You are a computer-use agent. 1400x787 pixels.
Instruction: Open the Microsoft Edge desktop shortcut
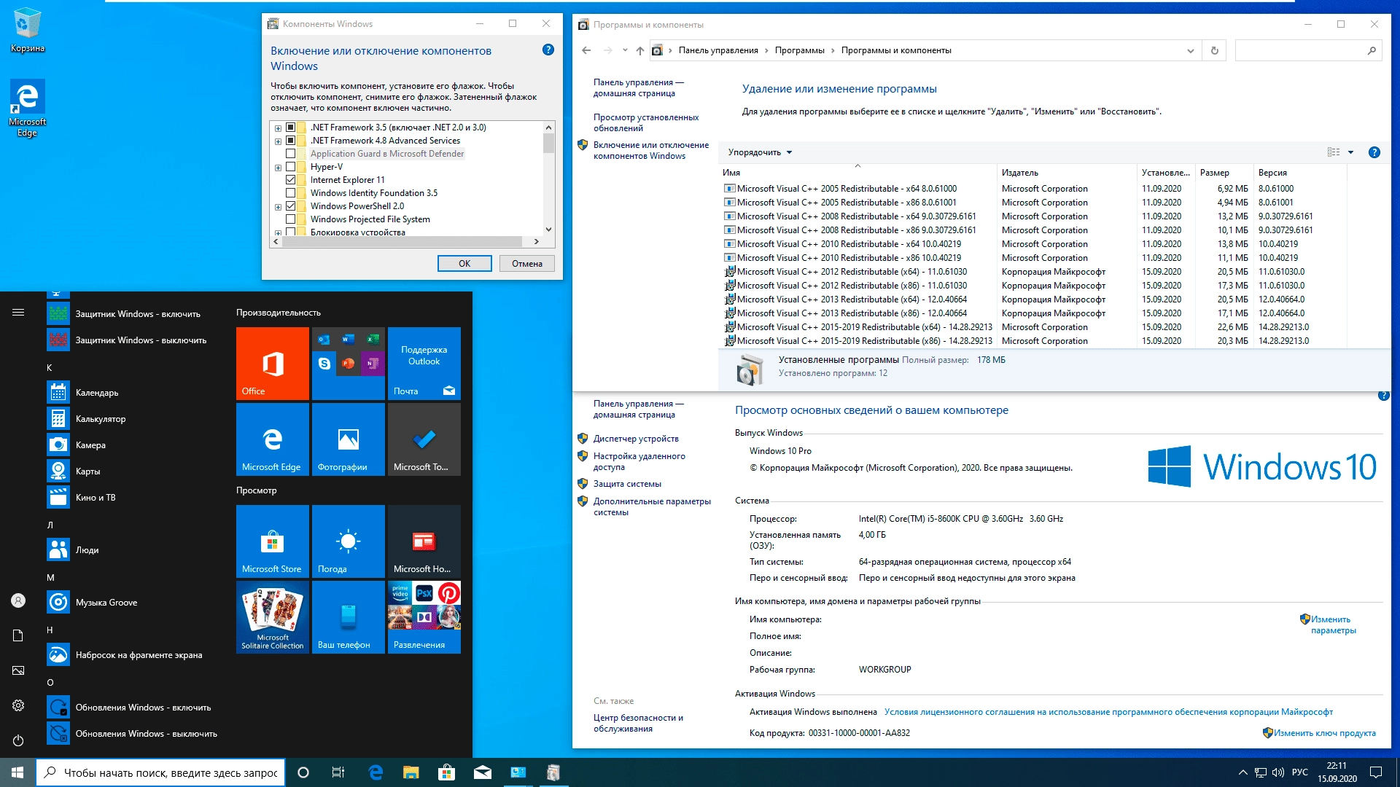click(28, 108)
